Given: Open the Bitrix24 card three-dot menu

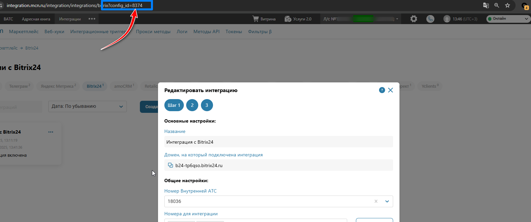Looking at the screenshot, I should (51, 132).
